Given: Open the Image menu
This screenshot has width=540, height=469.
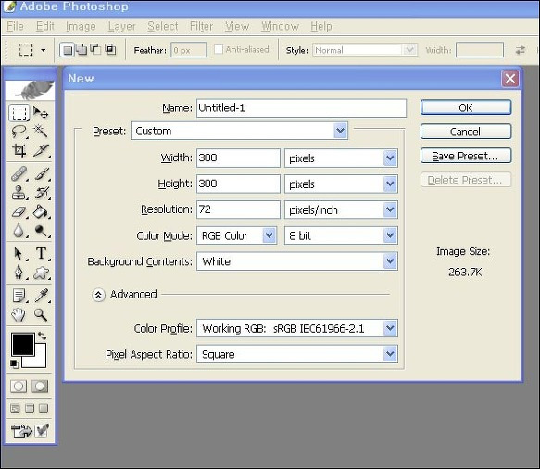Looking at the screenshot, I should click(x=81, y=26).
